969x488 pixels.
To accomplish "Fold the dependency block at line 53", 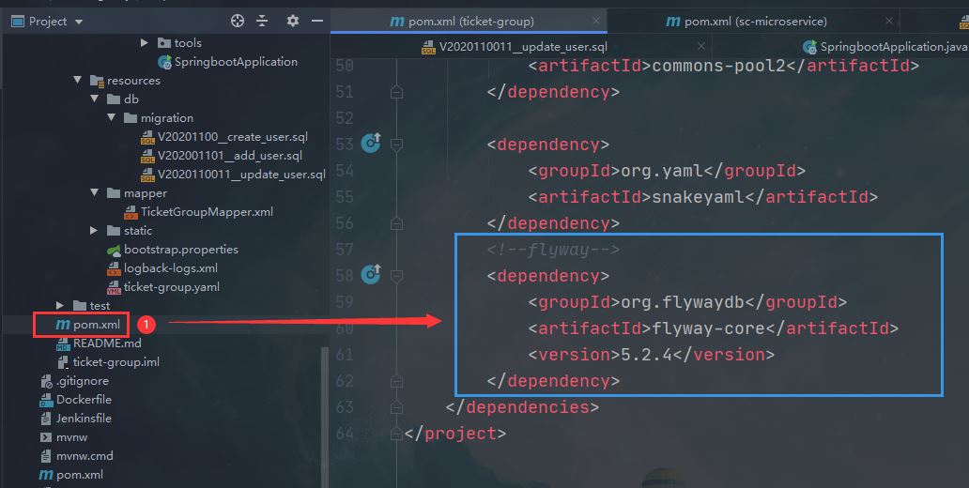I will coord(397,145).
